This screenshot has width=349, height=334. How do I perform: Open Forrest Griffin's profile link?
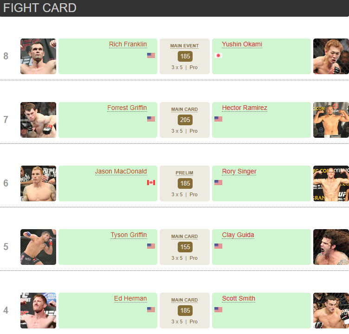[x=127, y=108]
